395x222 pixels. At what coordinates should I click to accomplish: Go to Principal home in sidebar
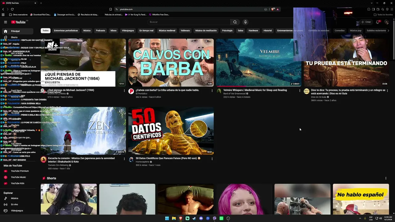[x=18, y=31]
